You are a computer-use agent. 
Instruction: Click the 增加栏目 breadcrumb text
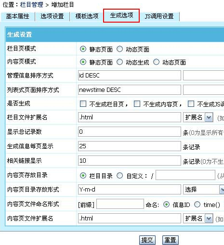pyautogui.click(x=63, y=5)
